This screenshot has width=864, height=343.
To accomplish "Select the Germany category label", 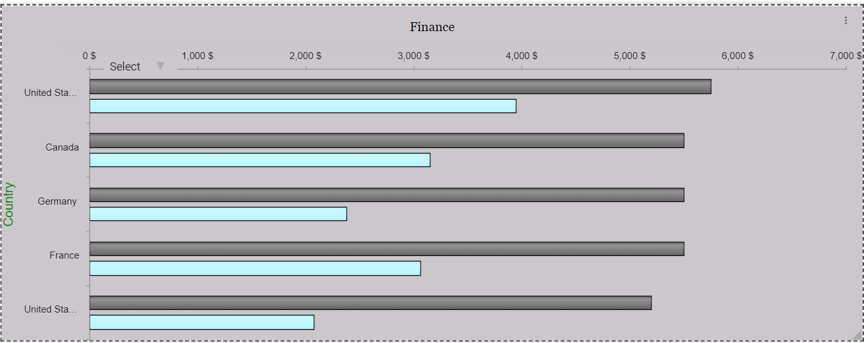I will click(57, 201).
